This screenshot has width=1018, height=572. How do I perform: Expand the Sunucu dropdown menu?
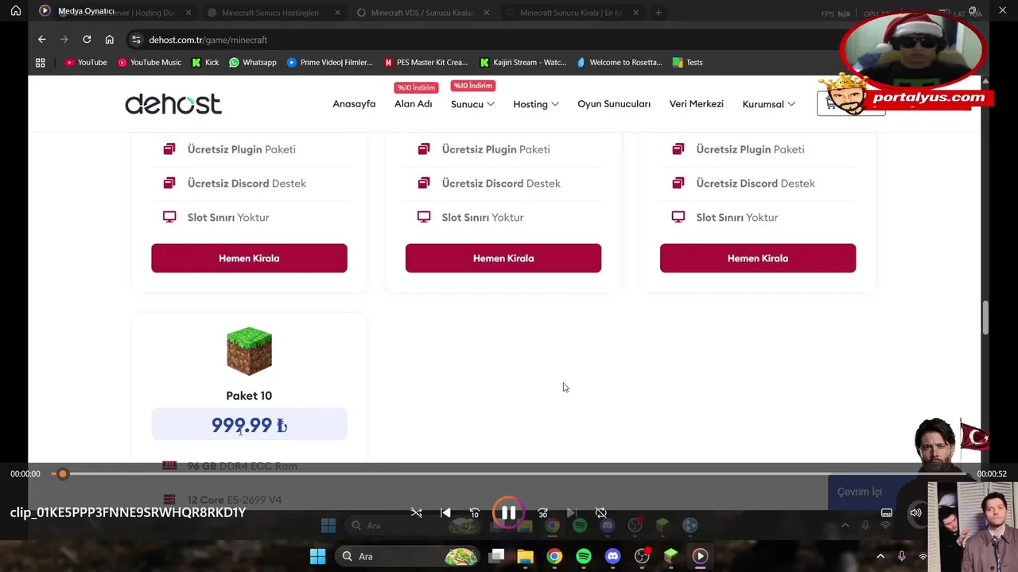pyautogui.click(x=472, y=104)
